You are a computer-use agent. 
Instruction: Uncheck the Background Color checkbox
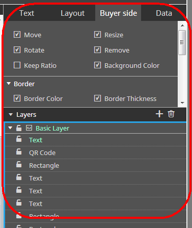point(97,65)
